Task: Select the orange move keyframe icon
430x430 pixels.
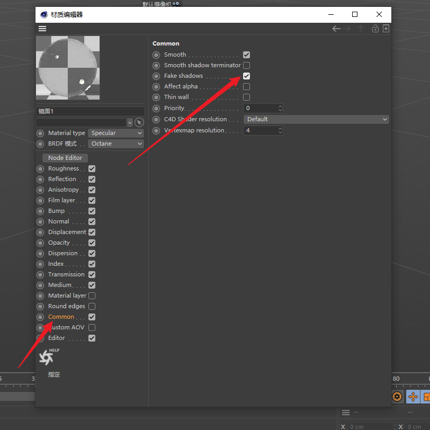Action: (x=413, y=397)
